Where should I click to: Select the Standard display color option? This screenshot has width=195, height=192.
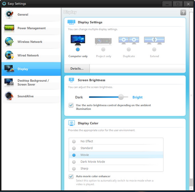[x=74, y=148]
